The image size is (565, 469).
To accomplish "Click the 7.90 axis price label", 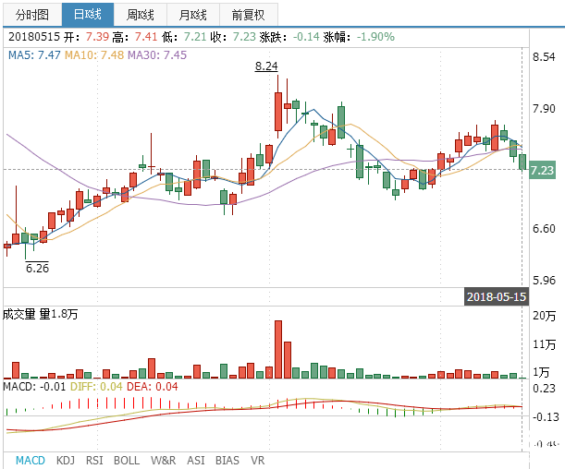I will 544,109.
